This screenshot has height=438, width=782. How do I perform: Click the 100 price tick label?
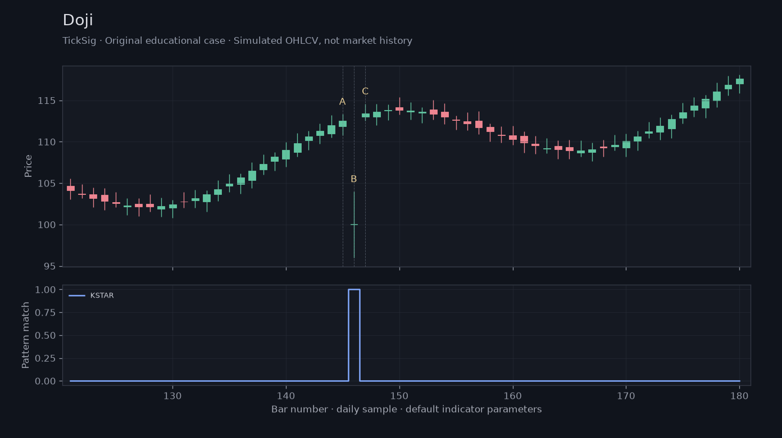point(46,225)
